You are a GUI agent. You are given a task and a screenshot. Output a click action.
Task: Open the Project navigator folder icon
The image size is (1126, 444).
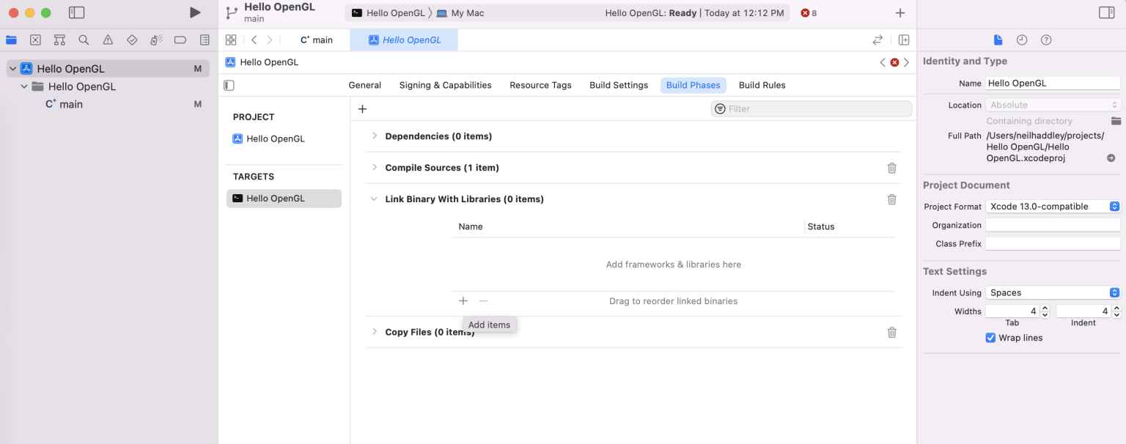(11, 40)
